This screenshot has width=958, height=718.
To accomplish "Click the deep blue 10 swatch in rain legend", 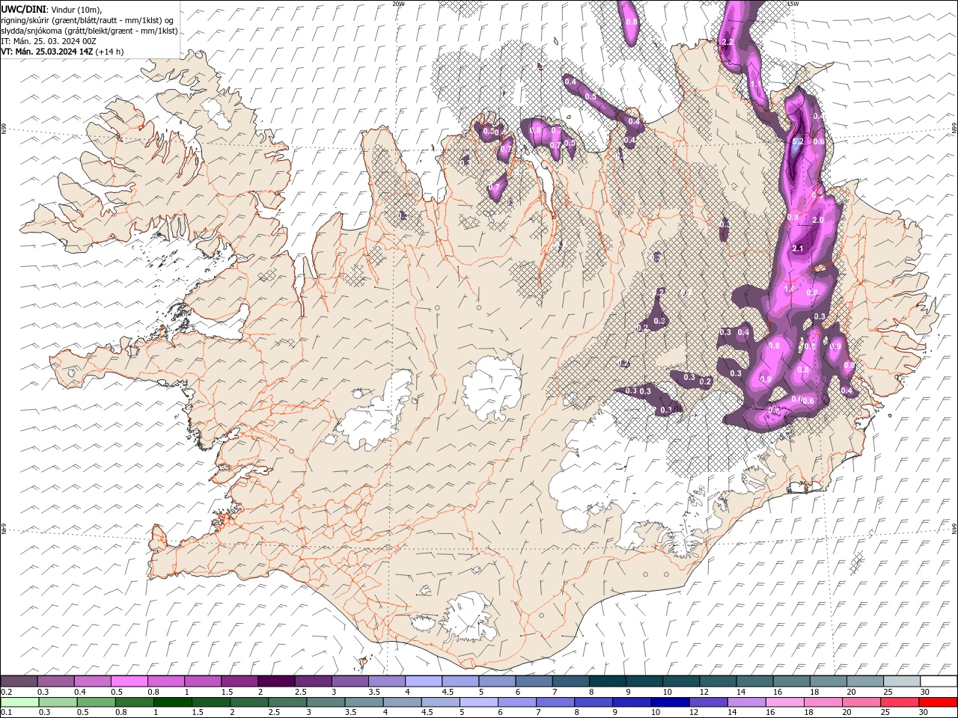I will pyautogui.click(x=669, y=702).
